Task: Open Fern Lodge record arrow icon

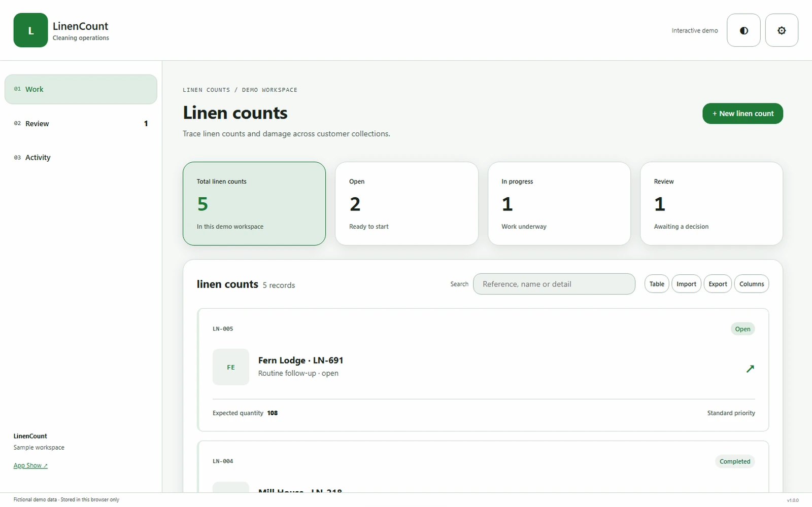Action: click(x=750, y=369)
